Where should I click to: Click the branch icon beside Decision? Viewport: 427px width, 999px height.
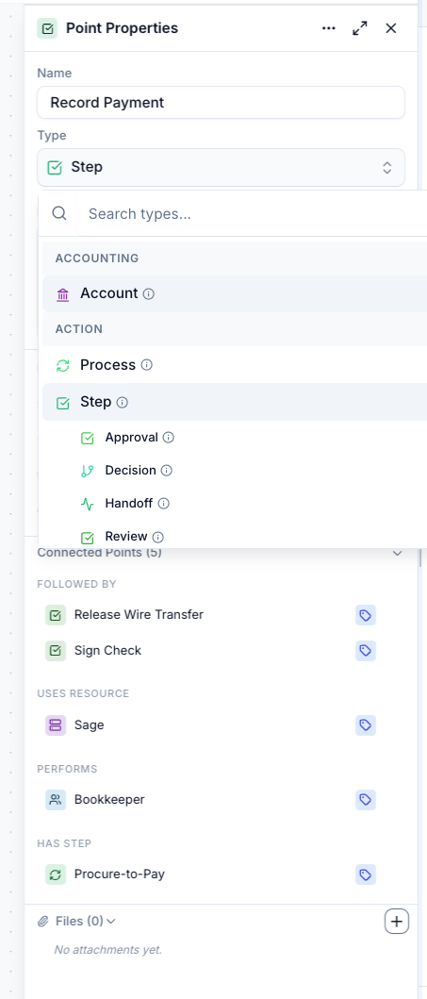87,472
